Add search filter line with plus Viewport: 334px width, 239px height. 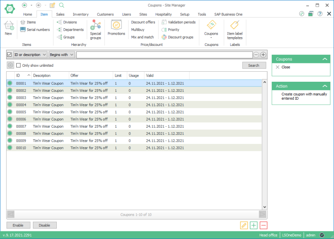tap(263, 55)
